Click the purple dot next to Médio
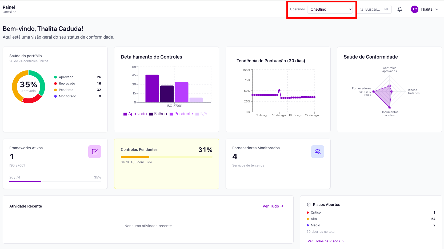Screen dimensions: 444x249 click(308, 225)
